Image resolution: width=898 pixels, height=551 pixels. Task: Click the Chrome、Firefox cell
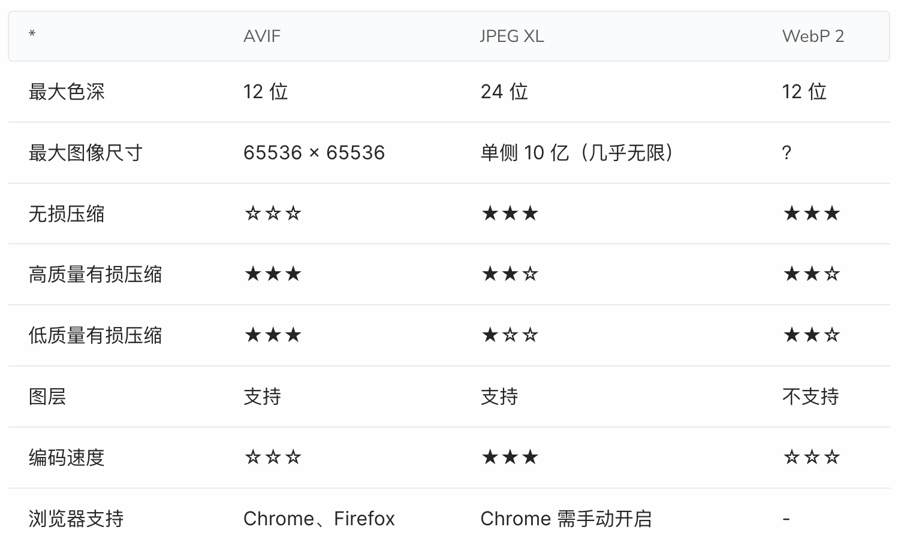[319, 519]
